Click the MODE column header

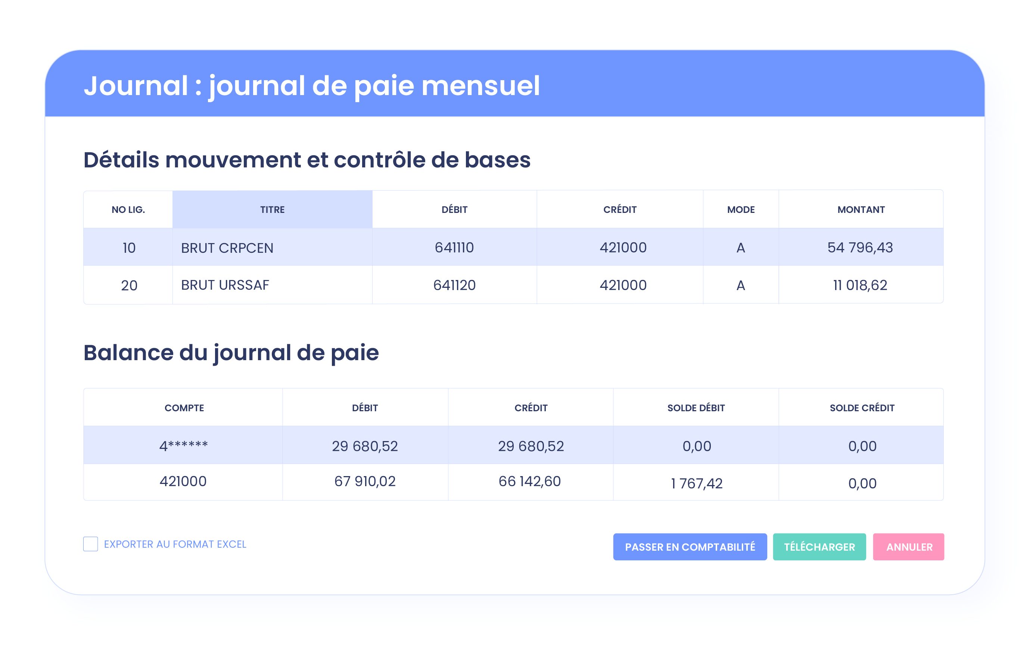740,210
